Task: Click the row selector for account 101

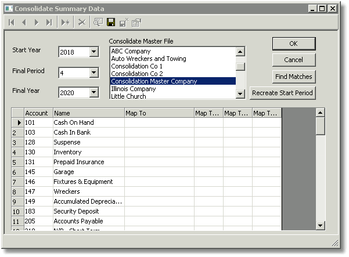Action: 18,122
